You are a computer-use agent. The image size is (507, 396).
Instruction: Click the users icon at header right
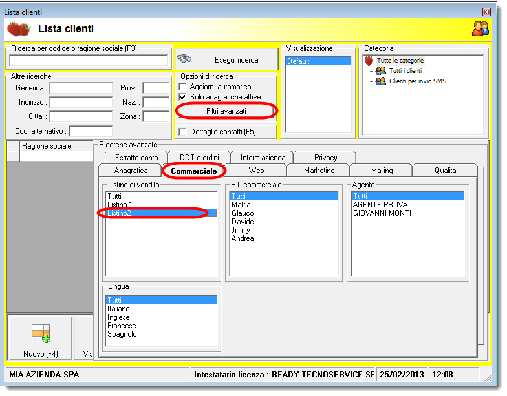click(480, 28)
